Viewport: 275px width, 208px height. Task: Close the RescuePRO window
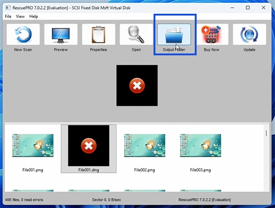[264, 8]
